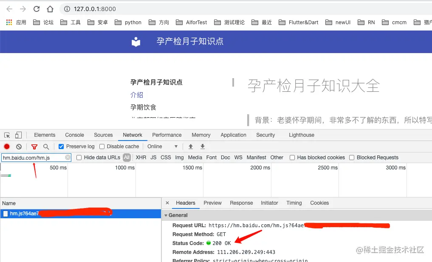Click the book logo icon in the blue header

tap(136, 42)
